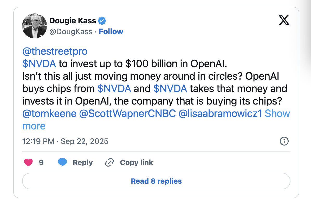
Task: Visit the @DougKass handle
Action: click(71, 32)
